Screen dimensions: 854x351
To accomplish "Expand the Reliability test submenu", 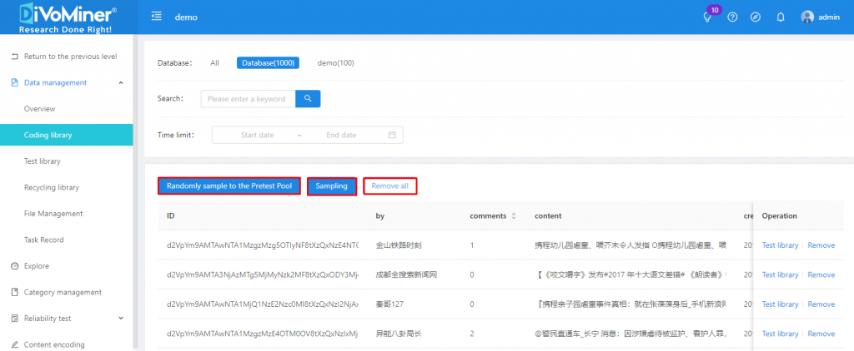I will point(121,318).
